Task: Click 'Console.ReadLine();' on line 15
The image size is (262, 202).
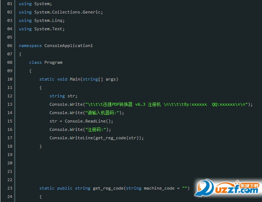Action: 89,121
